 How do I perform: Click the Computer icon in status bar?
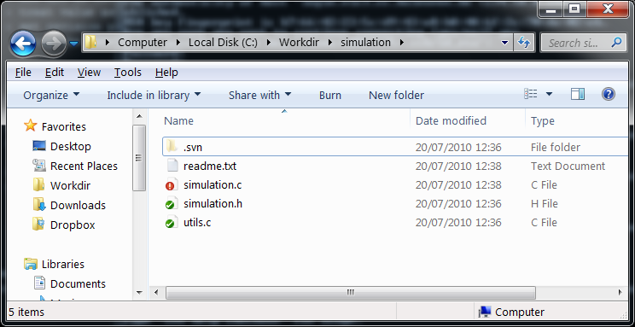click(x=484, y=312)
